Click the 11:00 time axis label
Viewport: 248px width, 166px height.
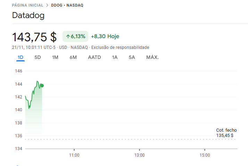pos(74,155)
